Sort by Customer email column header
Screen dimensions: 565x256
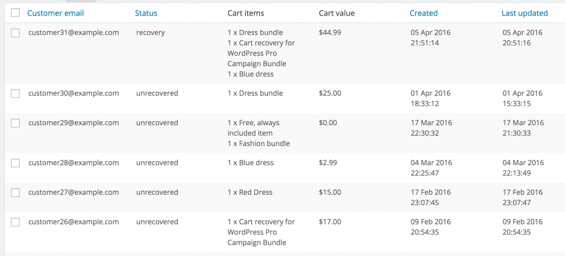(x=56, y=13)
